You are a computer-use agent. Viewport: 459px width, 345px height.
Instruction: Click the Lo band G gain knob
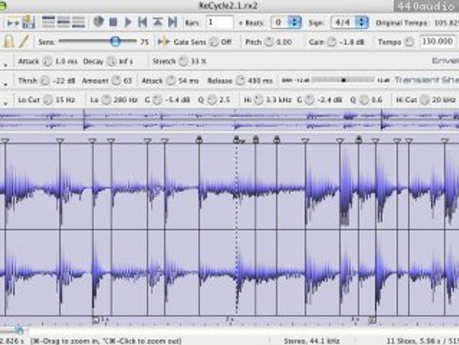tap(158, 101)
